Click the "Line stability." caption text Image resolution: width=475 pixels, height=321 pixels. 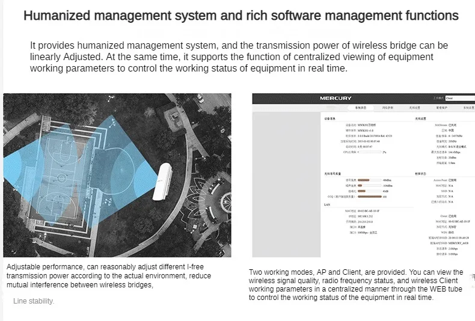pos(34,301)
